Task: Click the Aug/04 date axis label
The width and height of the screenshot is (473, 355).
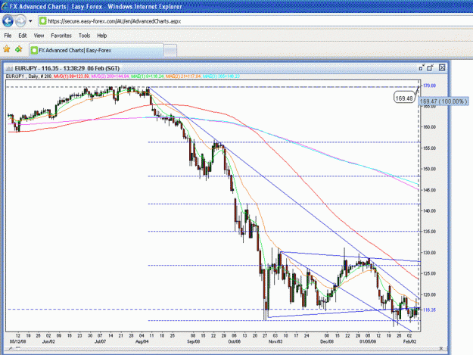Action: (x=142, y=341)
